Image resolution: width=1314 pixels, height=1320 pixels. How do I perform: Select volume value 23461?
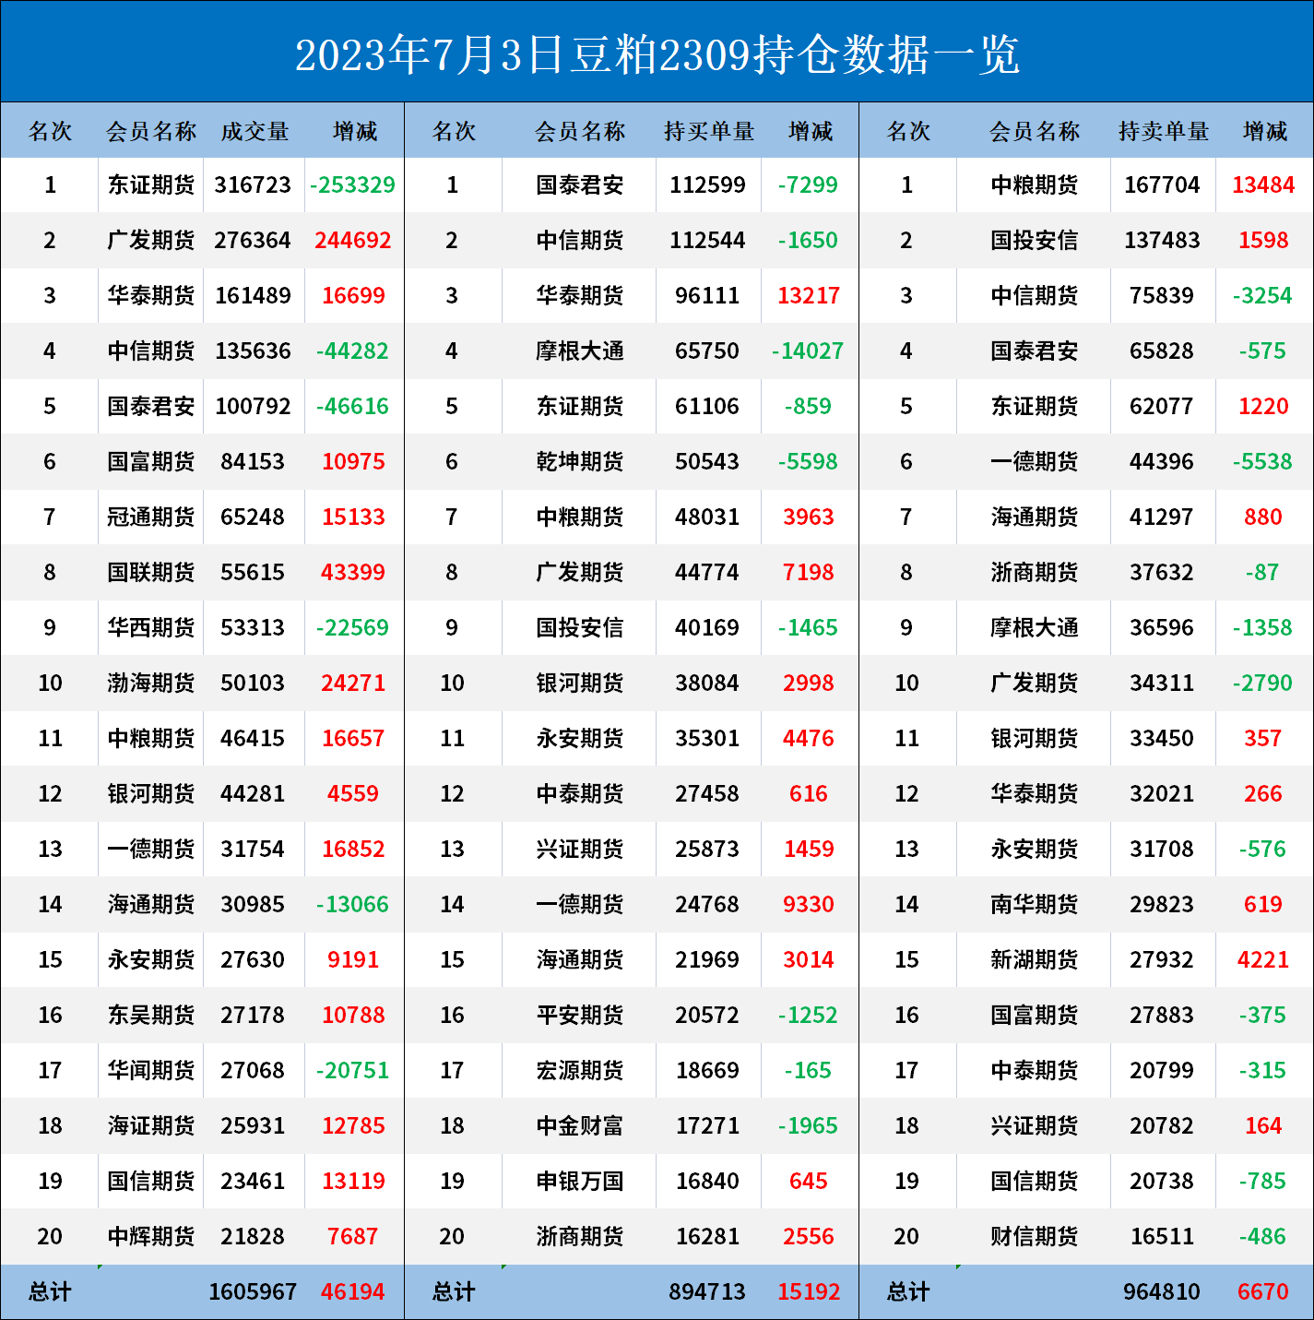[x=253, y=1182]
